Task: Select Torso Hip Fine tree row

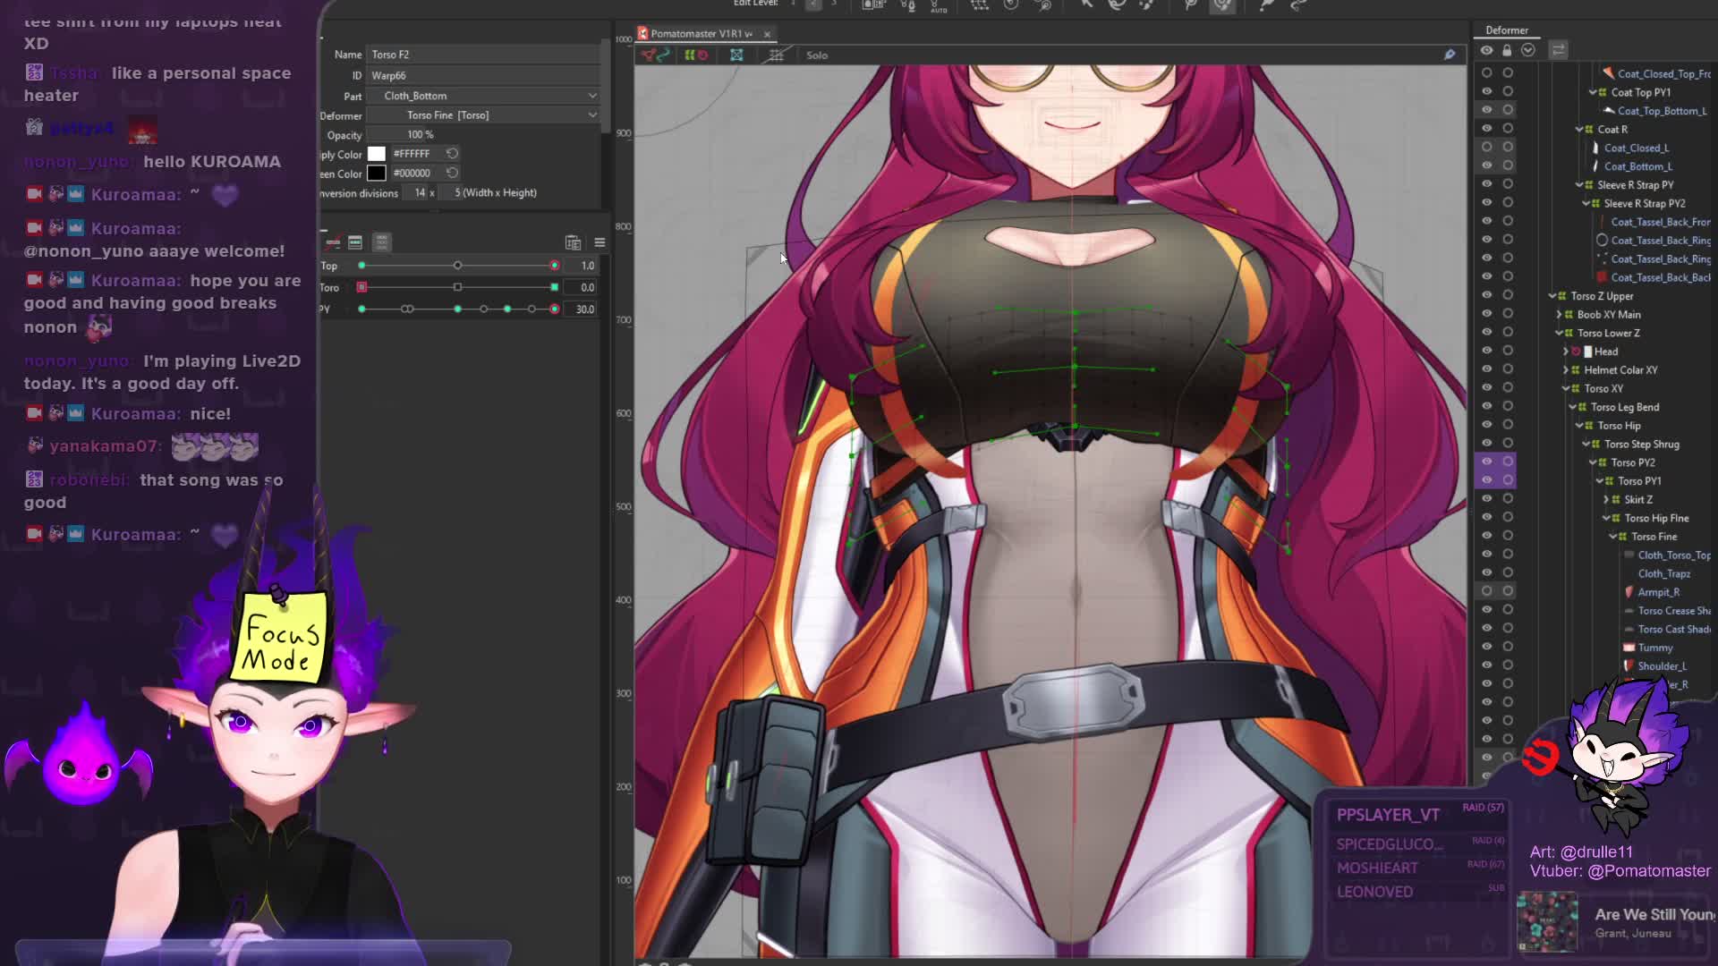Action: tap(1656, 518)
